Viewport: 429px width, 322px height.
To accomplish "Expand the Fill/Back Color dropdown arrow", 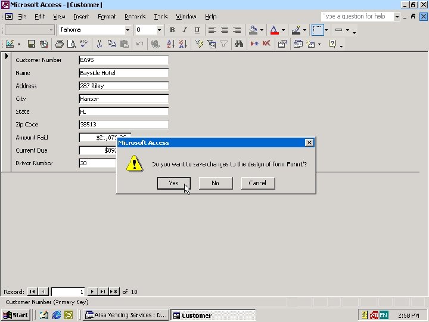I will coord(262,30).
